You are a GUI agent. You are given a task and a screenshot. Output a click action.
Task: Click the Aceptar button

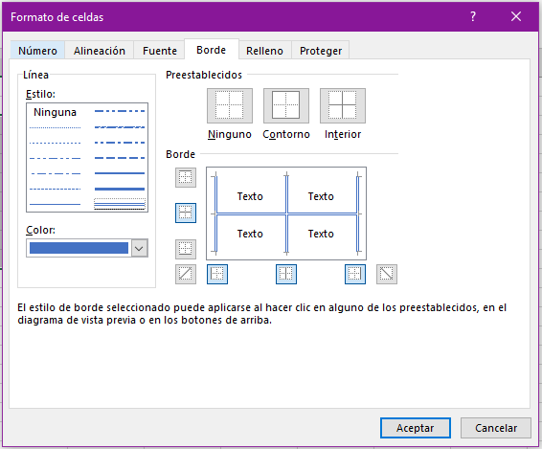tap(416, 428)
